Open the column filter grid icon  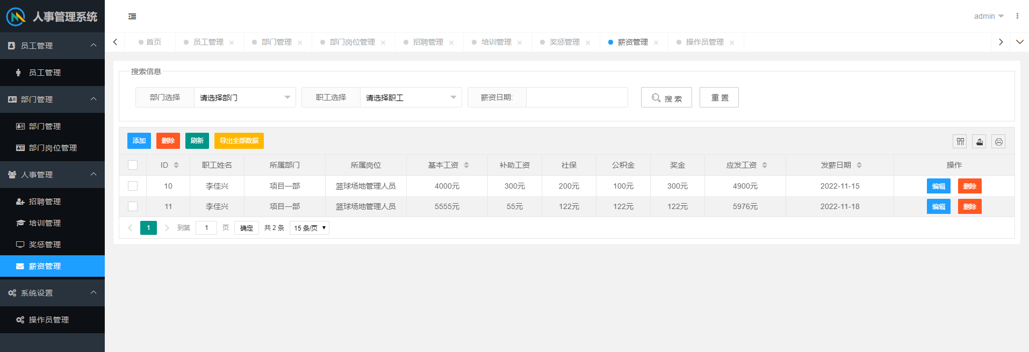pos(960,142)
